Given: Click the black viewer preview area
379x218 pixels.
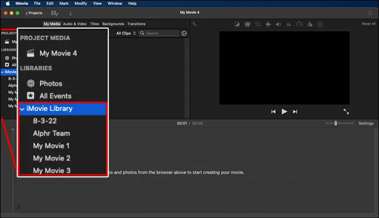Looking at the screenshot, I should click(x=285, y=68).
